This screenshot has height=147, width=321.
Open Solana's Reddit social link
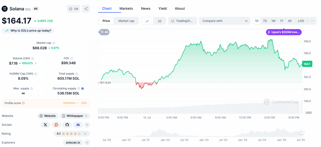tap(56, 125)
